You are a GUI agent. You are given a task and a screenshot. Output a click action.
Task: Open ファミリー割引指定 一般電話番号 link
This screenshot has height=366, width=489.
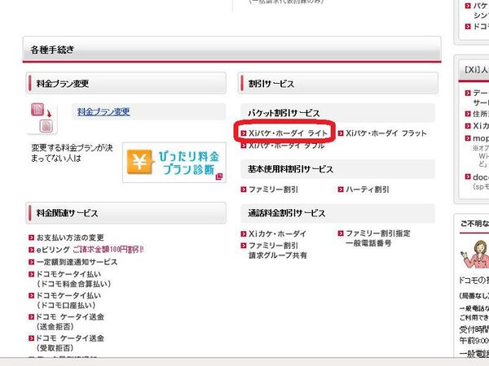[x=378, y=238]
